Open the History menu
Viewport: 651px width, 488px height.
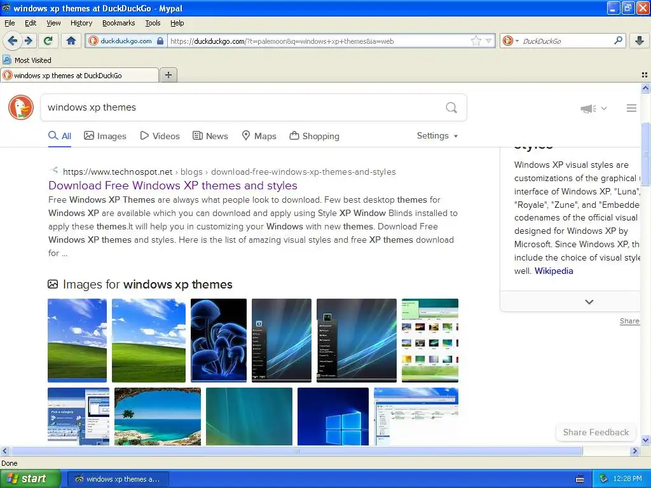[81, 24]
